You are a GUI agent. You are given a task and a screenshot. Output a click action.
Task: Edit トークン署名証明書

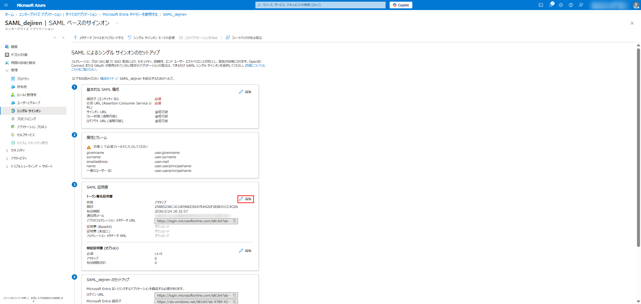[x=245, y=199]
